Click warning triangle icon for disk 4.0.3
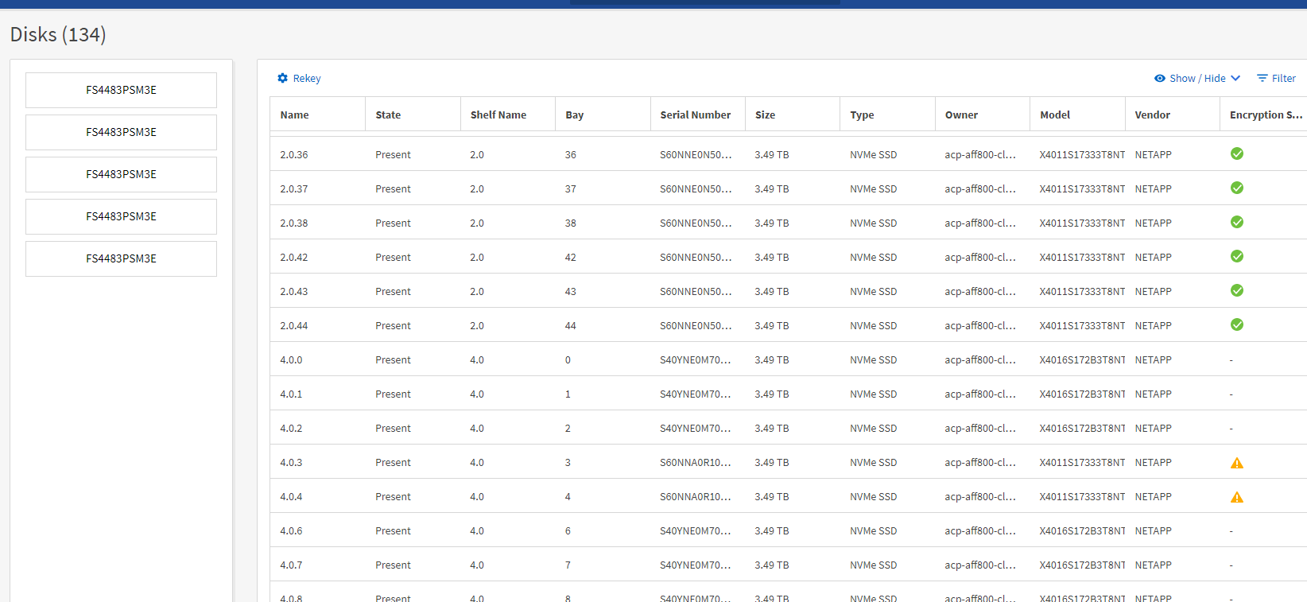1307x602 pixels. click(x=1236, y=463)
